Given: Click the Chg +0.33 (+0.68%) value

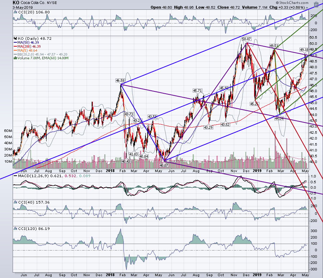Looking at the screenshot, I should point(287,8).
